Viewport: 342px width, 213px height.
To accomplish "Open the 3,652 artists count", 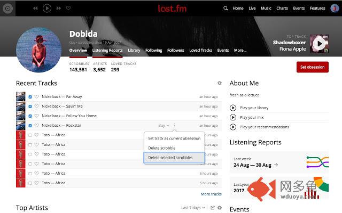I will click(99, 70).
